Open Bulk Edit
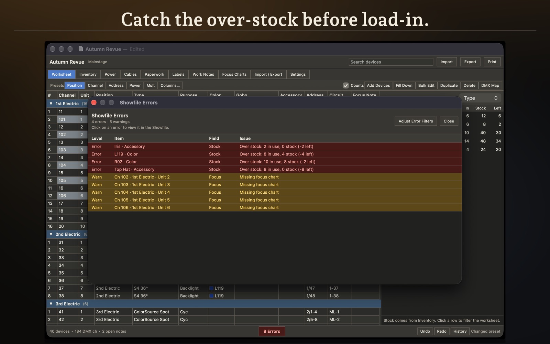 (x=426, y=85)
